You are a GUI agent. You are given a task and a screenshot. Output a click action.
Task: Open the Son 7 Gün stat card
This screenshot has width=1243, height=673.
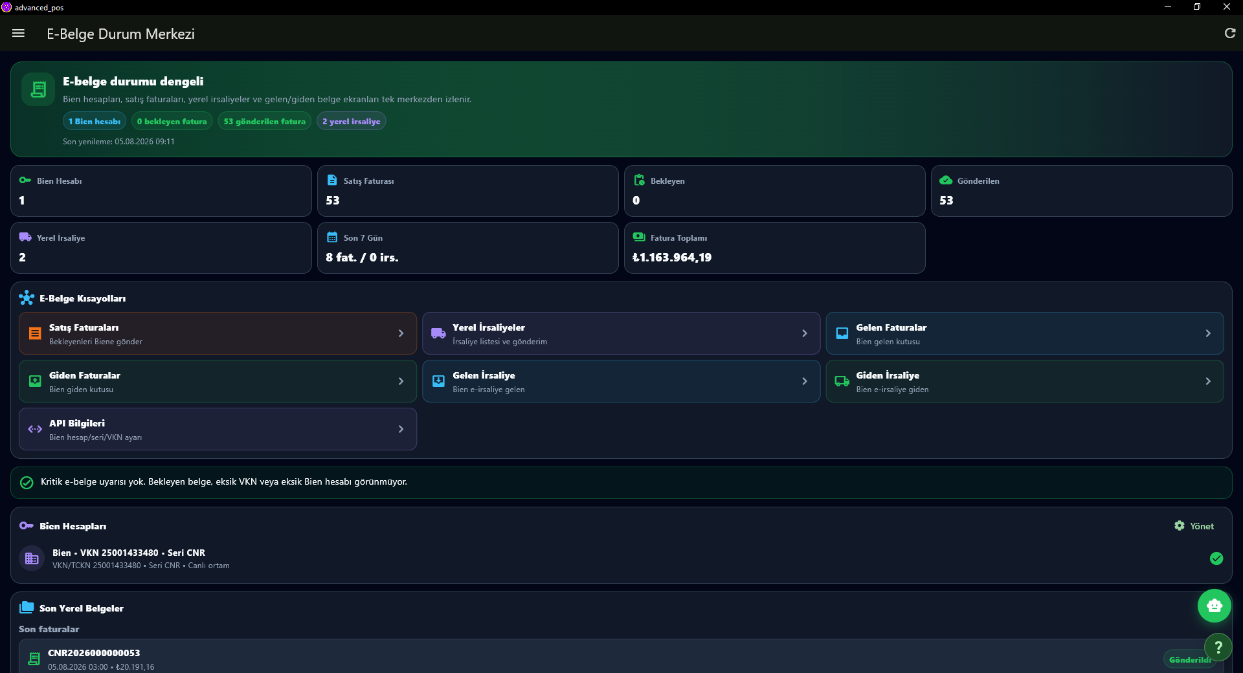pyautogui.click(x=467, y=248)
